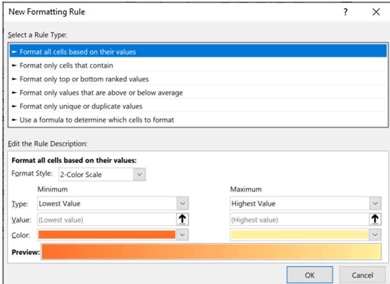Image resolution: width=390 pixels, height=284 pixels.
Task: Open the Minimum color dropdown arrow
Action: [183, 235]
